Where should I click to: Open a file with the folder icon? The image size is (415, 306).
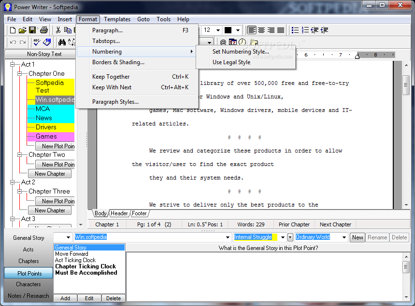[23, 30]
